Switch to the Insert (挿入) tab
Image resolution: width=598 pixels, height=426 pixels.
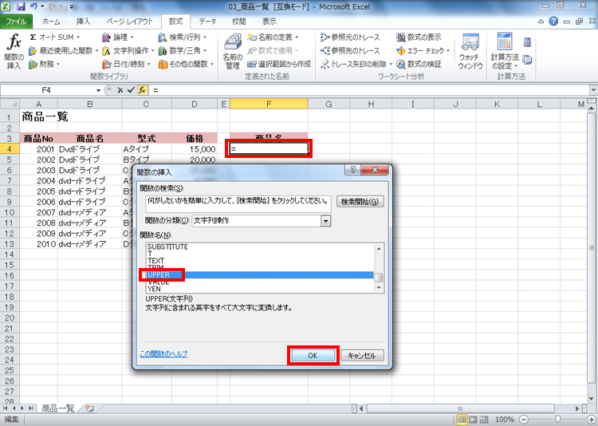pos(83,22)
